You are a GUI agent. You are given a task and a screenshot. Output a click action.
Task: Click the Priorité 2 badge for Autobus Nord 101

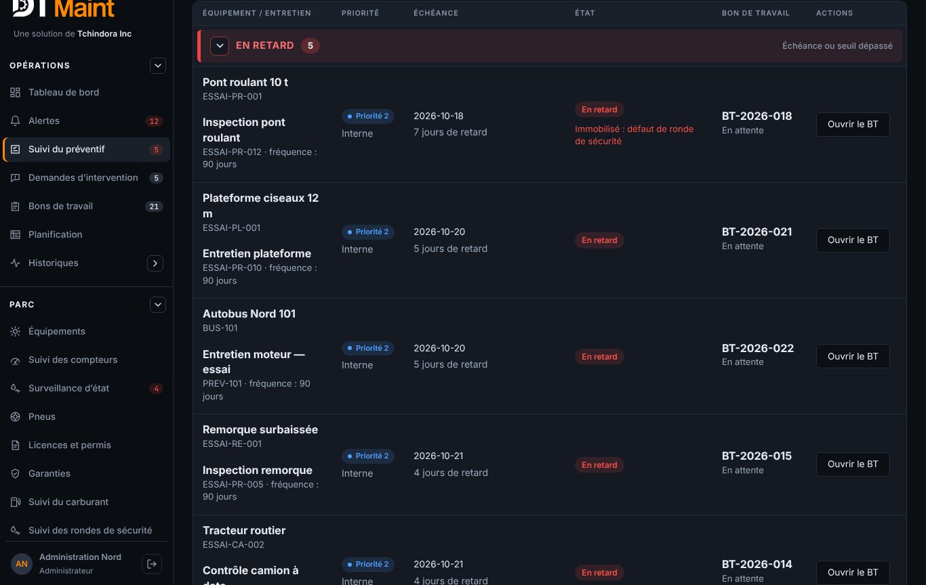pos(368,348)
